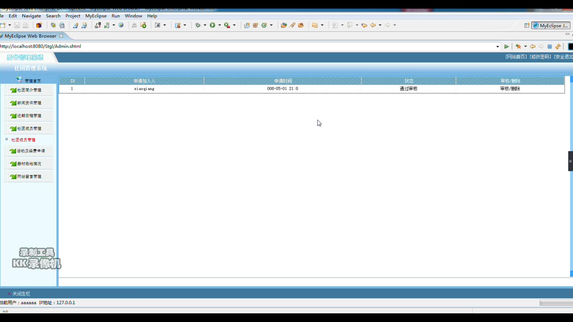Viewport: 573px width, 322px height.
Task: Open the Navigate menu
Action: pos(31,16)
